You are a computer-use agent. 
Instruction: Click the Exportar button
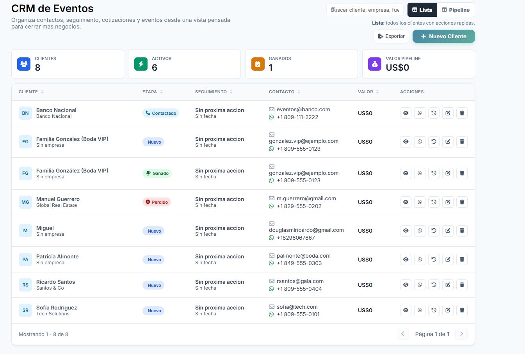click(x=391, y=36)
